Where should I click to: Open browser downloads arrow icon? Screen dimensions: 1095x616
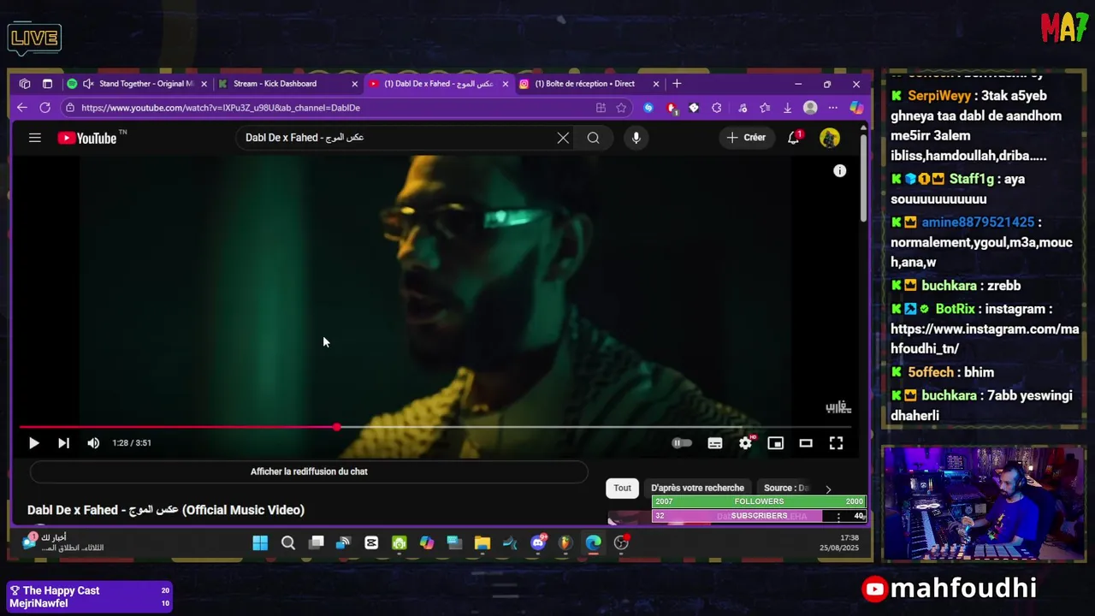tap(787, 108)
